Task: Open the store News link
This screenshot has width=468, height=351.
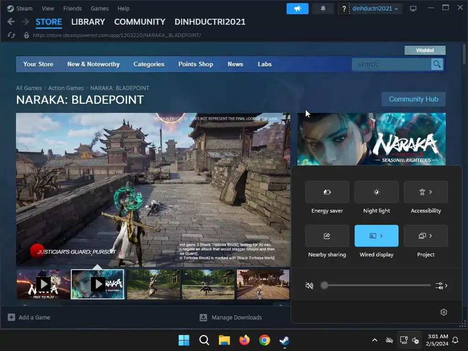Action: (235, 64)
